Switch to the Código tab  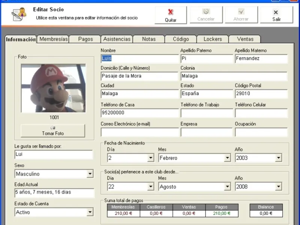tap(181, 39)
